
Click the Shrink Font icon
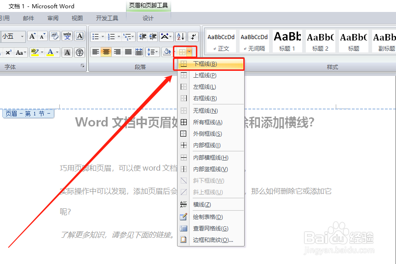click(42, 36)
